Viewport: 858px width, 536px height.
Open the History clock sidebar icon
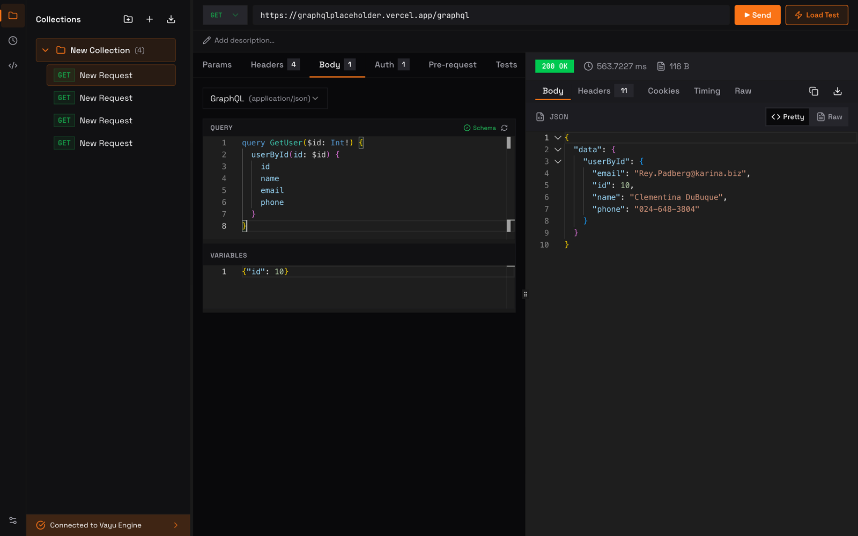(13, 41)
